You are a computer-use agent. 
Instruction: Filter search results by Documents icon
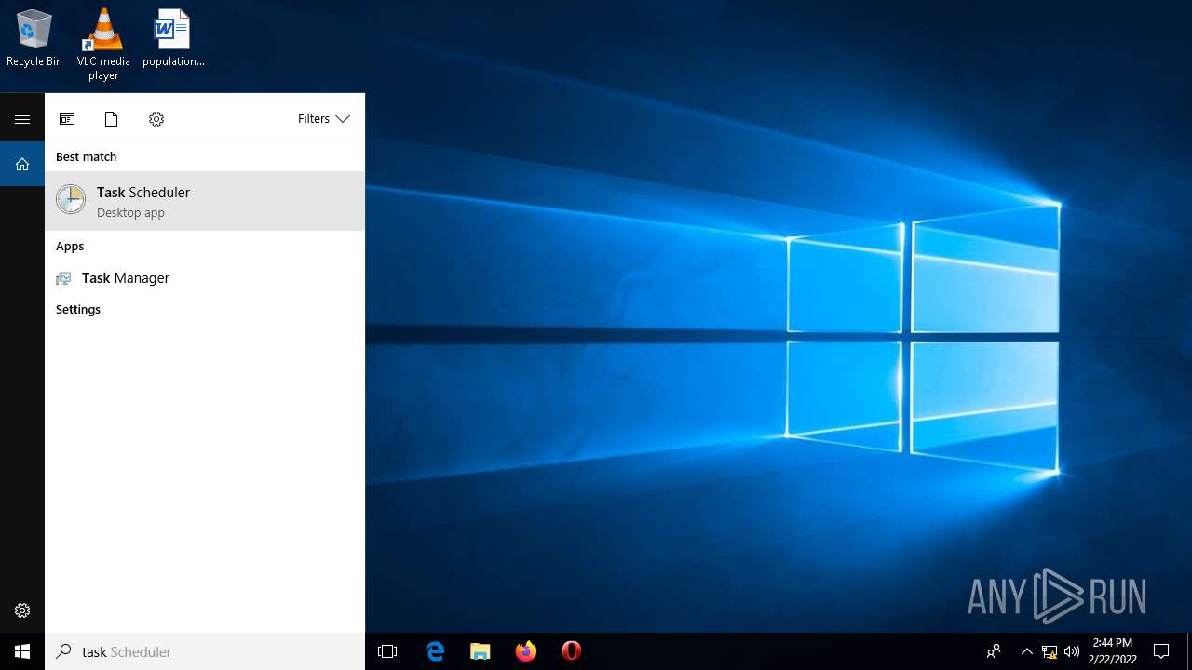point(112,119)
